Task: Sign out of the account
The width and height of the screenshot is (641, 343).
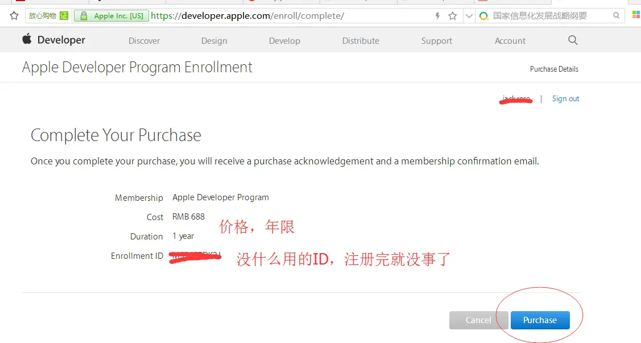Action: [x=565, y=99]
